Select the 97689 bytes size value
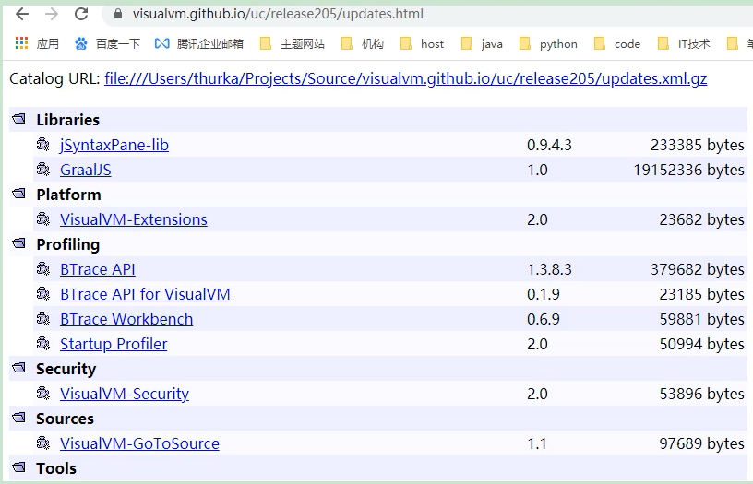Screen dimensions: 753x484 pos(701,443)
